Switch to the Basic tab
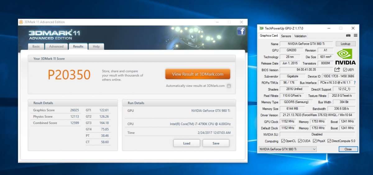The width and height of the screenshot is (373, 175). coord(36,47)
